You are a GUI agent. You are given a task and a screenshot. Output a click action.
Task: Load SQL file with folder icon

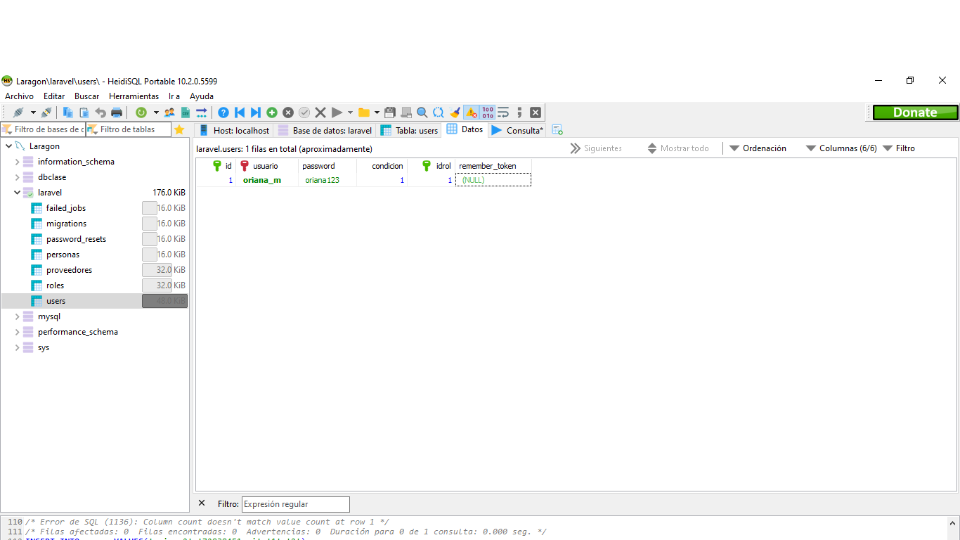point(363,112)
